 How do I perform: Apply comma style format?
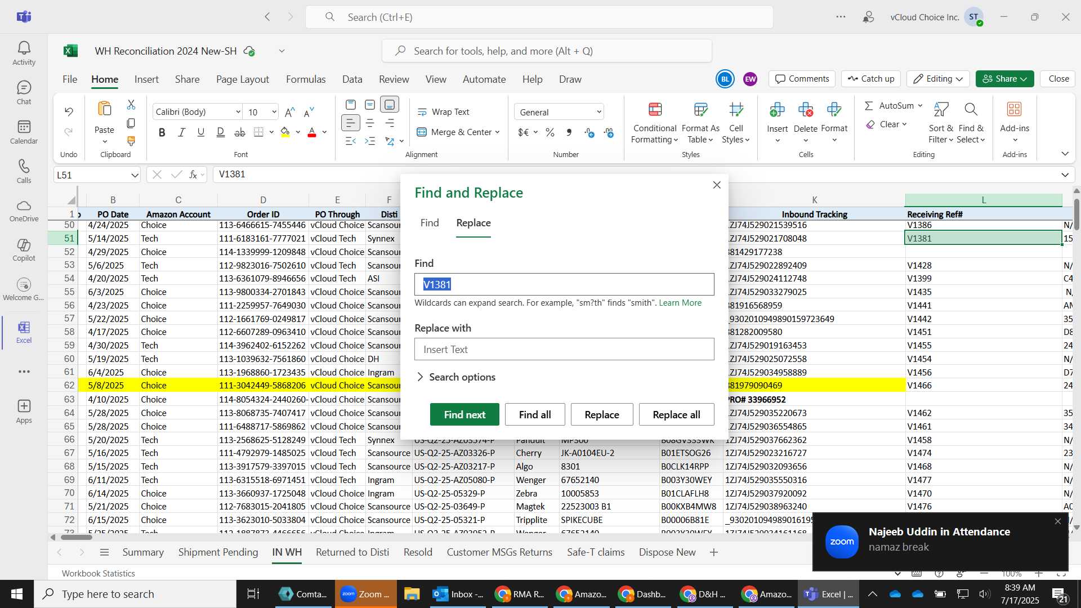[x=569, y=132]
